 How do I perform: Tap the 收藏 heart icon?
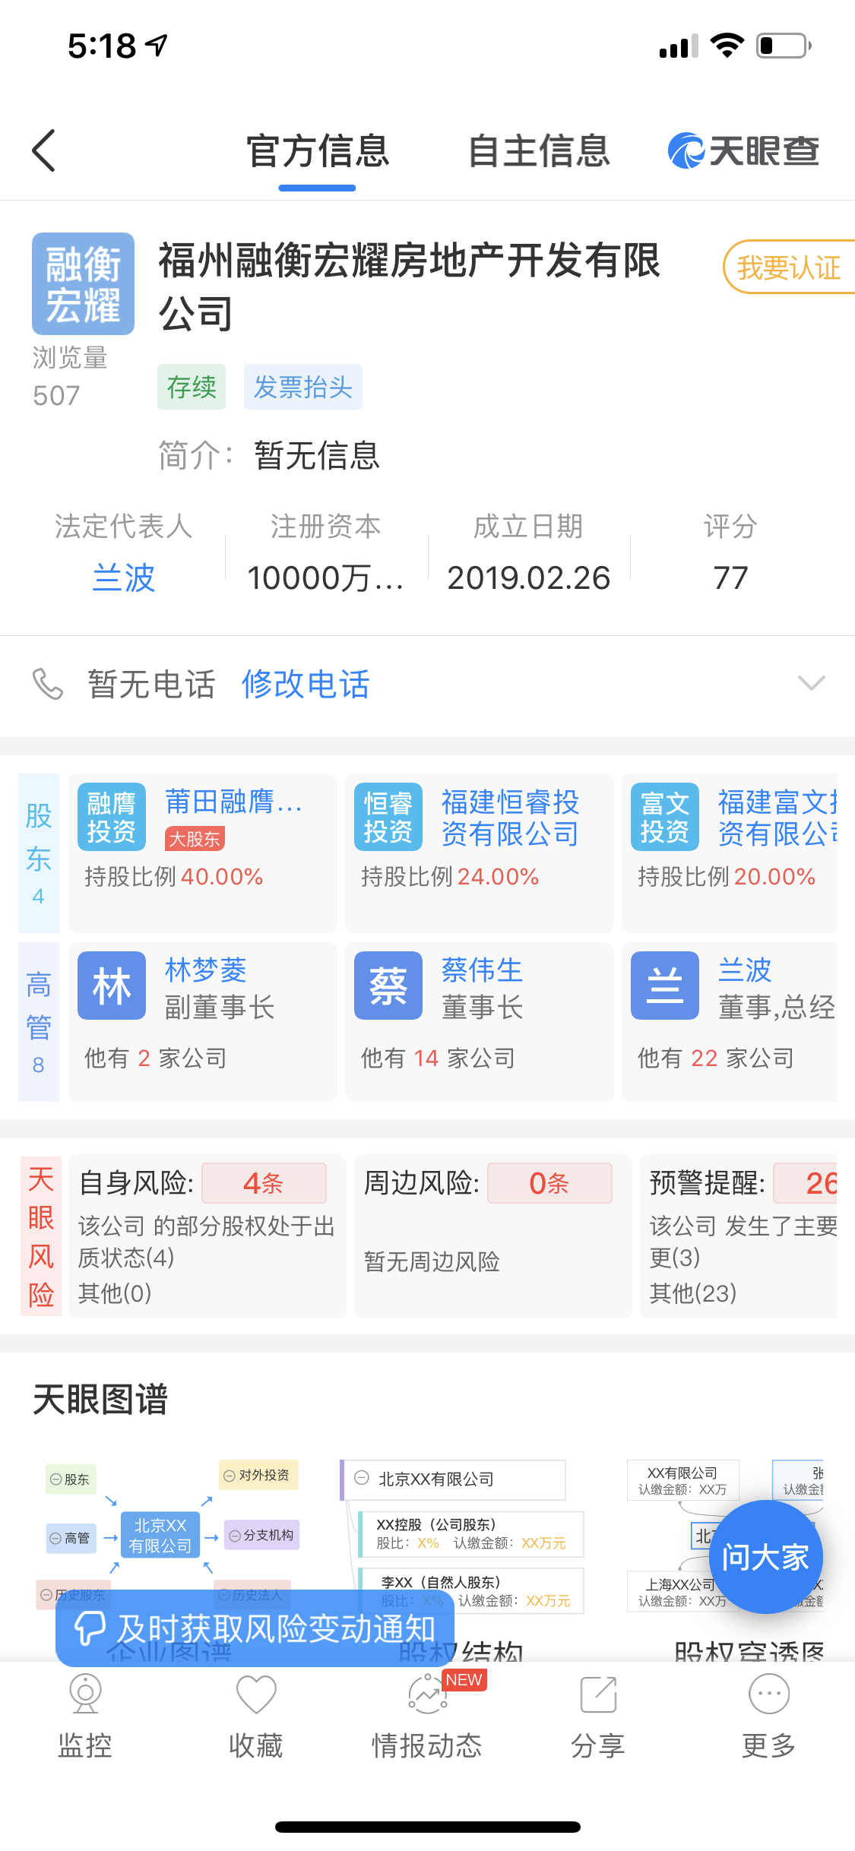click(x=256, y=1696)
